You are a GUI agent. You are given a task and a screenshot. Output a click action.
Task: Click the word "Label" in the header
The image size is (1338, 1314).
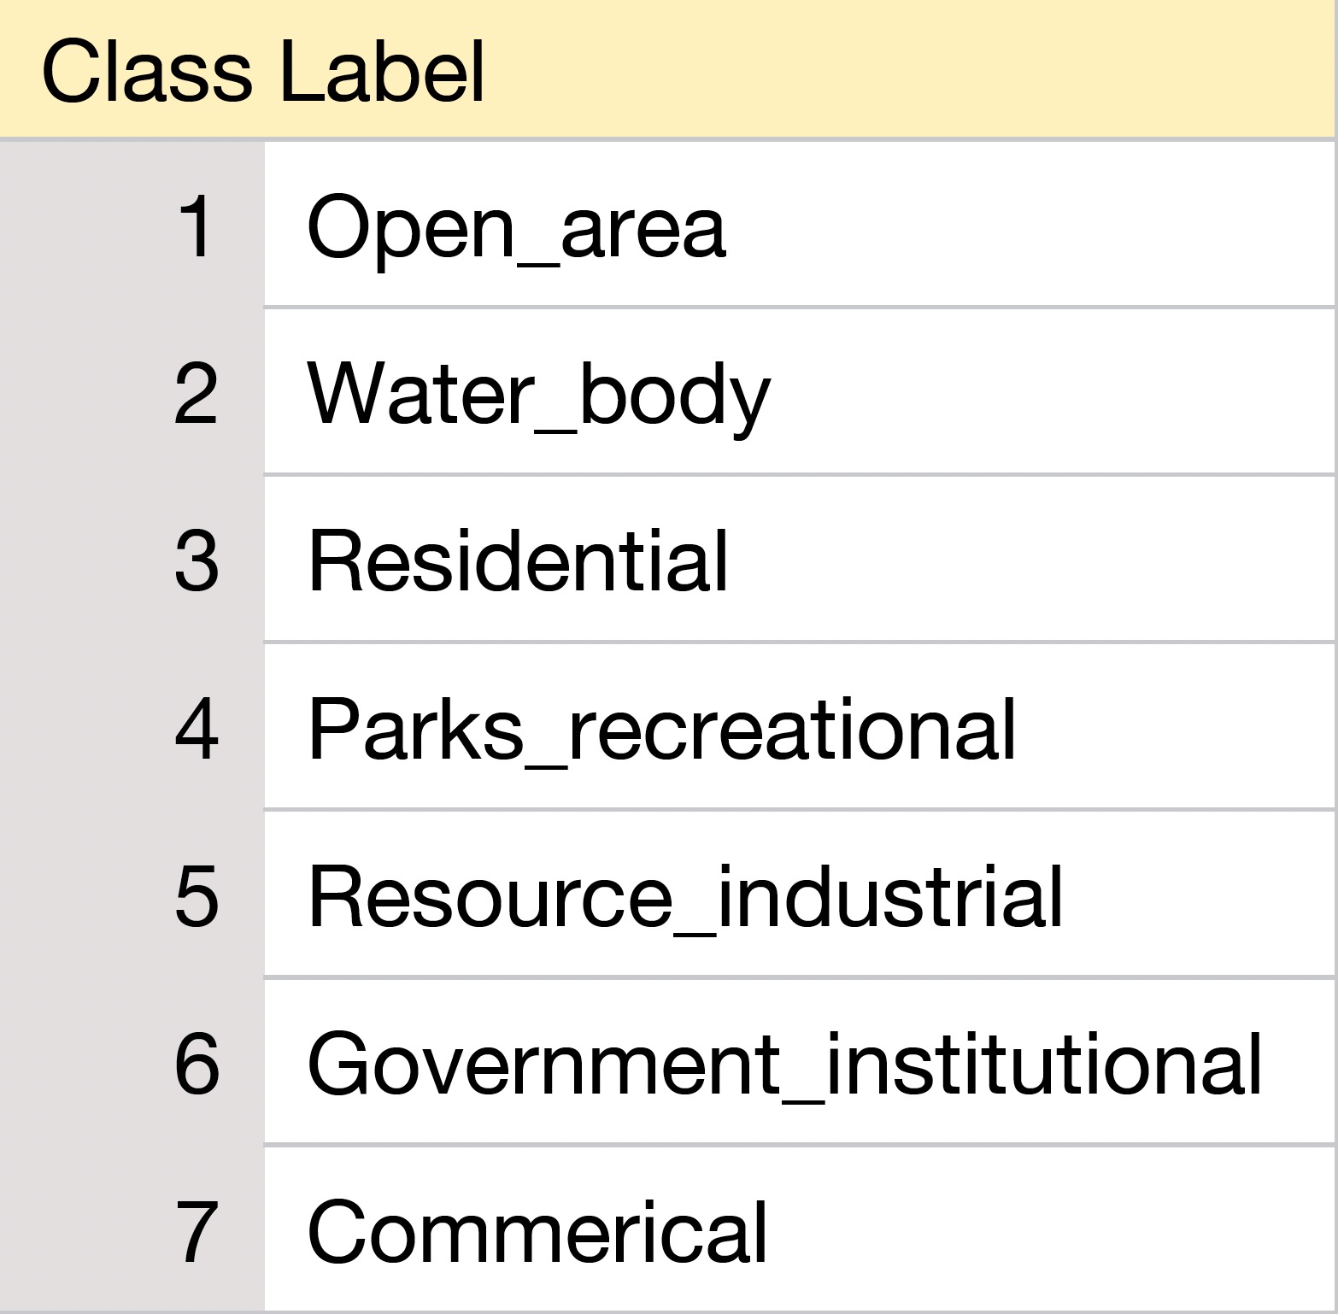tap(381, 72)
